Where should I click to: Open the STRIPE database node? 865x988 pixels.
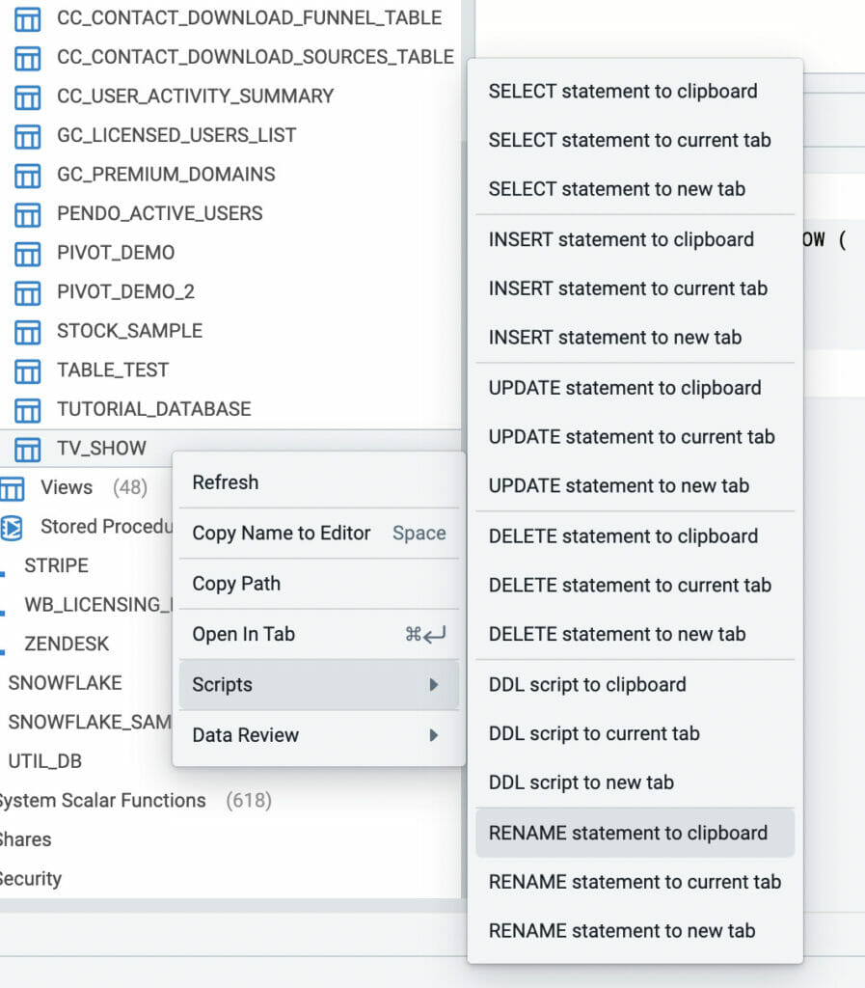coord(55,565)
